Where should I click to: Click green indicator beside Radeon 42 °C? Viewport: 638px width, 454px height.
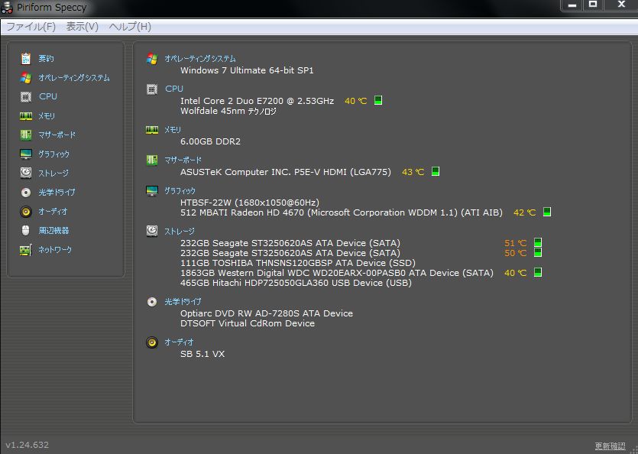pos(547,212)
